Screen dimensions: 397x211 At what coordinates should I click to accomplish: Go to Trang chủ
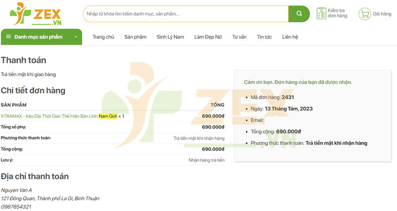[x=103, y=37]
